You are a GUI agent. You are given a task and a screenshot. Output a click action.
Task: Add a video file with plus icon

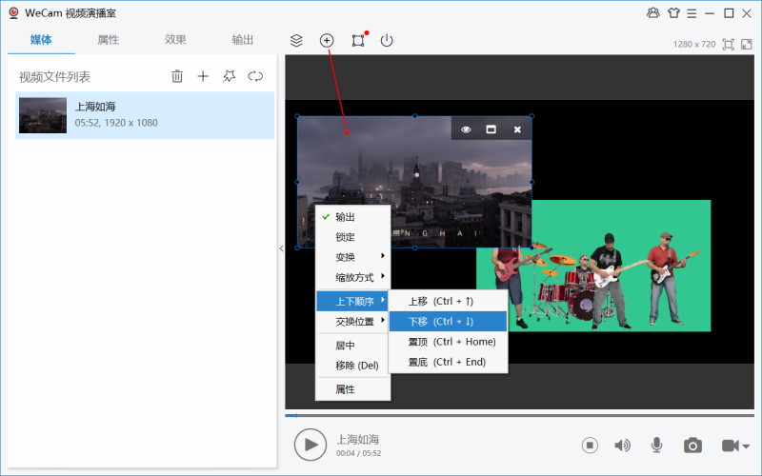[x=203, y=76]
